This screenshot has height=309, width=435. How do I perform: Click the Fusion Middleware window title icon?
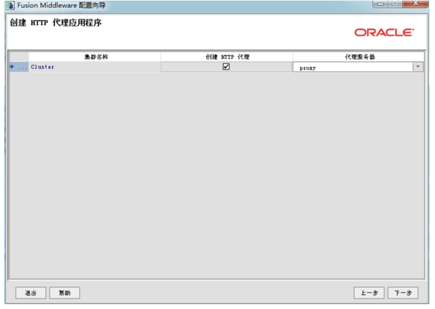pyautogui.click(x=10, y=5)
